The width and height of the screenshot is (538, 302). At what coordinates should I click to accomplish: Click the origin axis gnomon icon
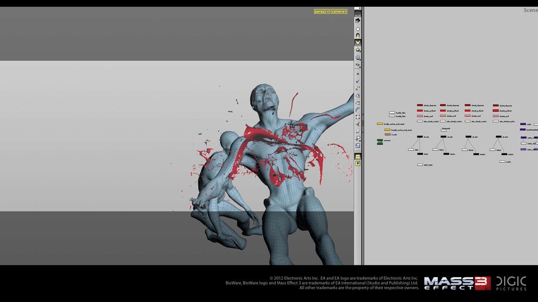pos(358,124)
